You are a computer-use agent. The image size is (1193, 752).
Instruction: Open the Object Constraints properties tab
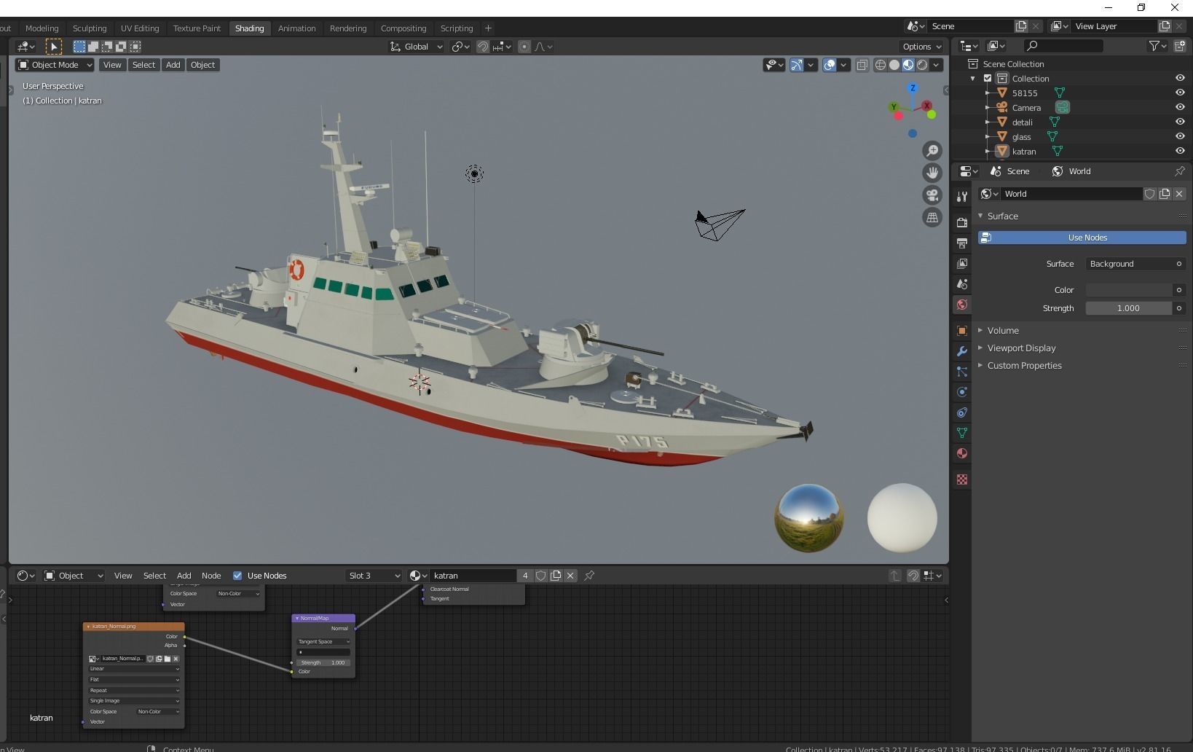(962, 412)
